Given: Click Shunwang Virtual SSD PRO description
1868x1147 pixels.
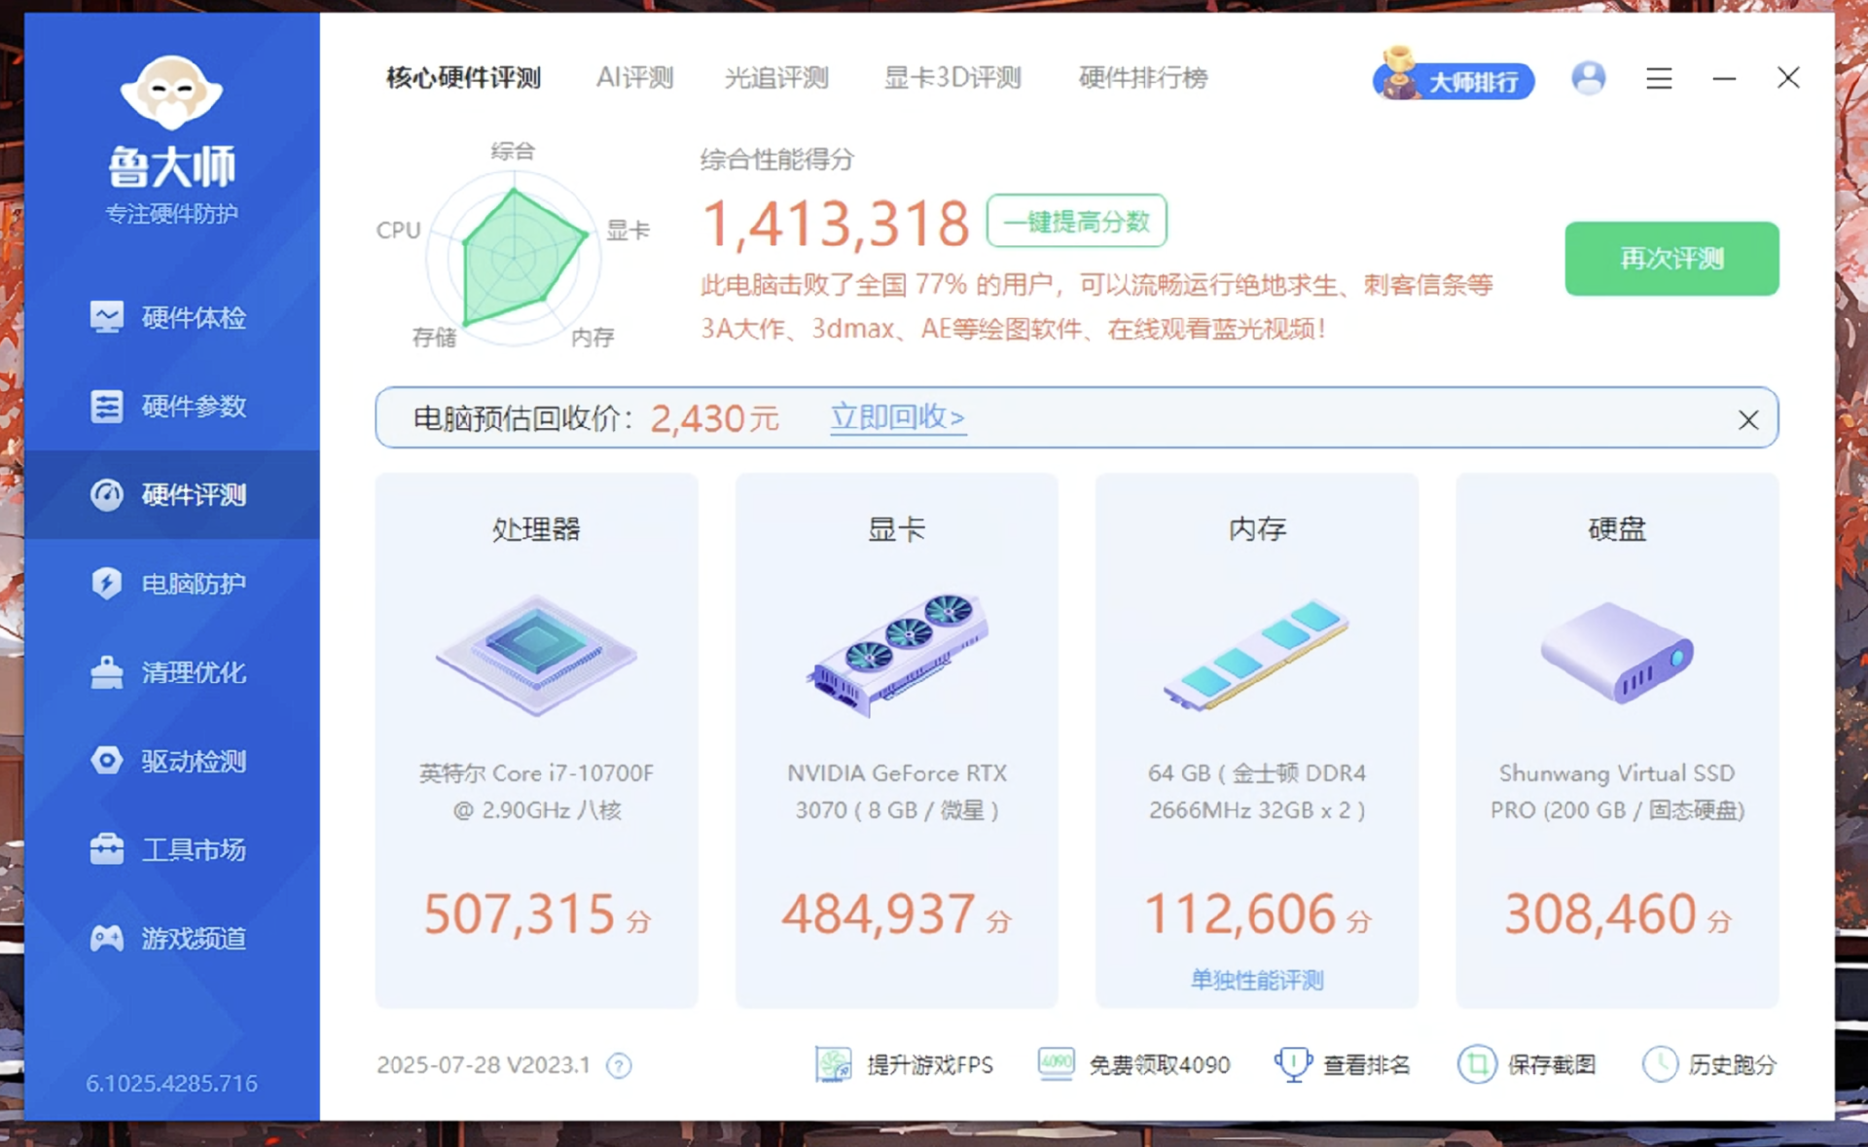Looking at the screenshot, I should (x=1617, y=791).
